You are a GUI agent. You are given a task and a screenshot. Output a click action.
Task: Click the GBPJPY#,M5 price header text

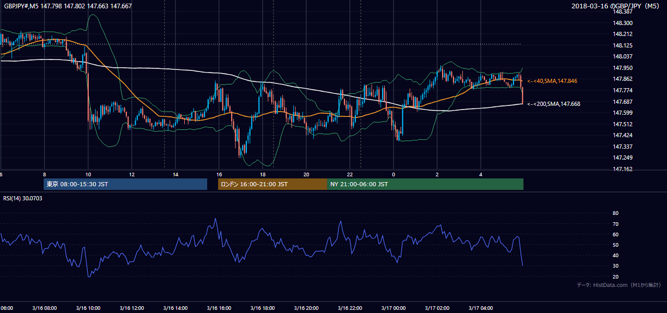(68, 6)
